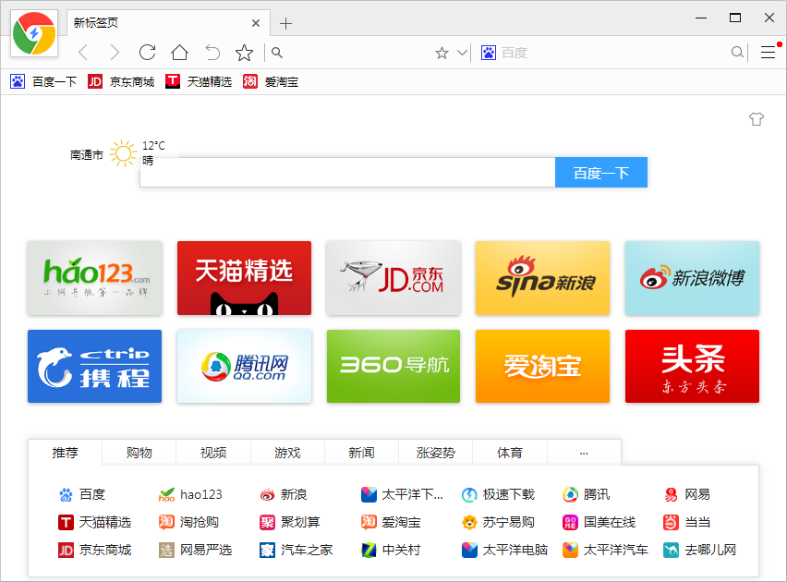787x582 pixels.
Task: Open the Ctrip 携程 tile
Action: [94, 366]
